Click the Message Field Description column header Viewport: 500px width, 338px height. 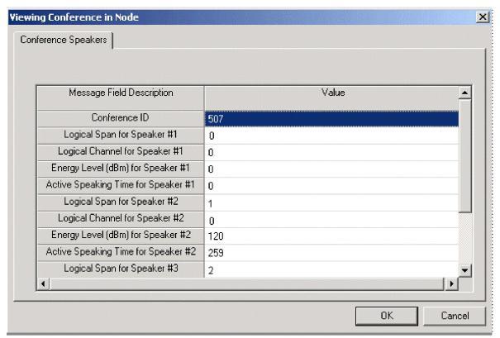pos(120,94)
